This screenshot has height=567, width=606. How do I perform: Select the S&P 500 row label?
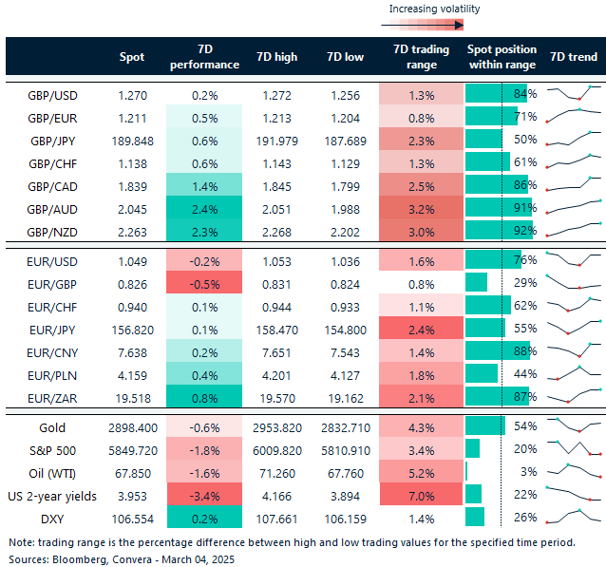(x=52, y=451)
